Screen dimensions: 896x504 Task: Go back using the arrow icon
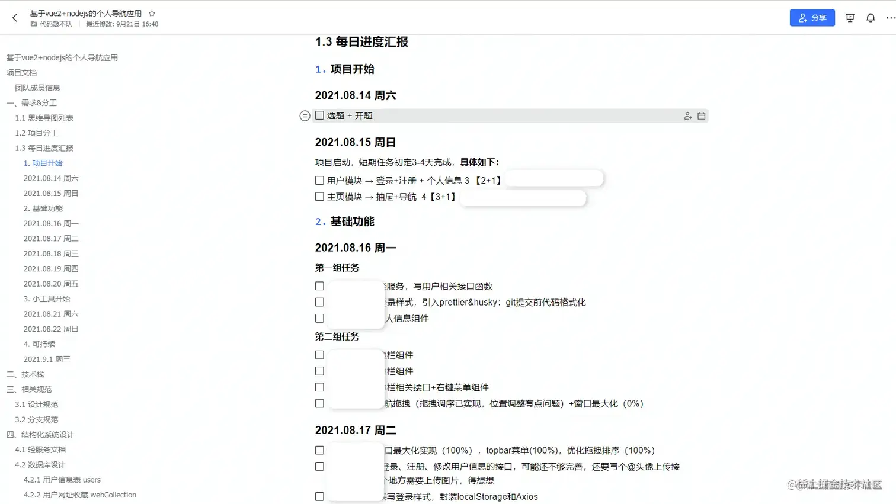tap(15, 18)
